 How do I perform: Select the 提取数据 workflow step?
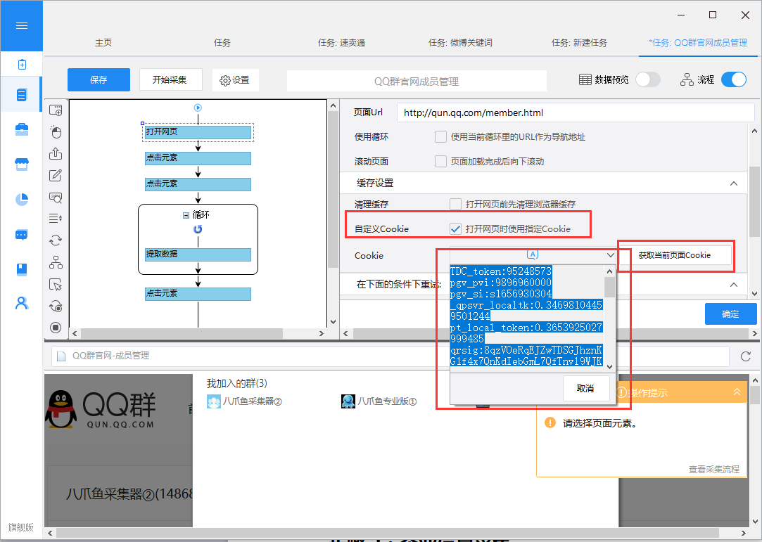pyautogui.click(x=198, y=254)
